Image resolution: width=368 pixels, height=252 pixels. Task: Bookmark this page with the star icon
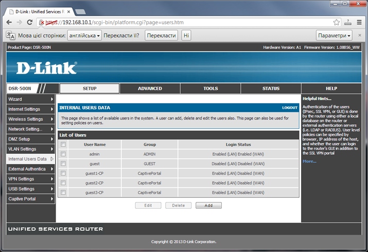point(336,23)
